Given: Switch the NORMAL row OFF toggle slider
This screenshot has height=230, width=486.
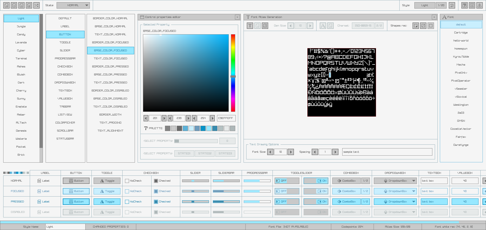Looking at the screenshot, I should pos(287,181).
